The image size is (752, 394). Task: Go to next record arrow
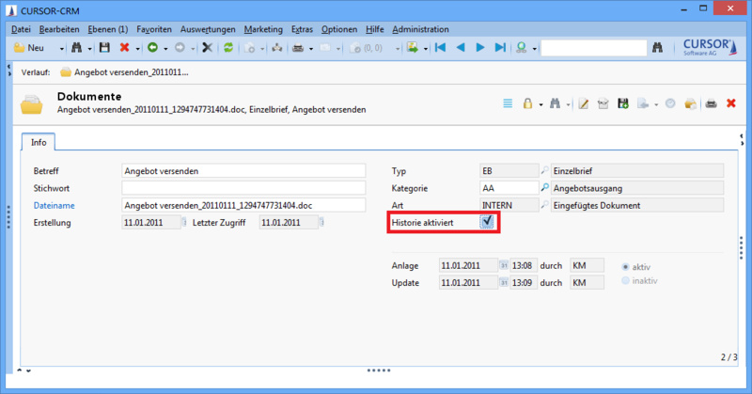point(480,47)
